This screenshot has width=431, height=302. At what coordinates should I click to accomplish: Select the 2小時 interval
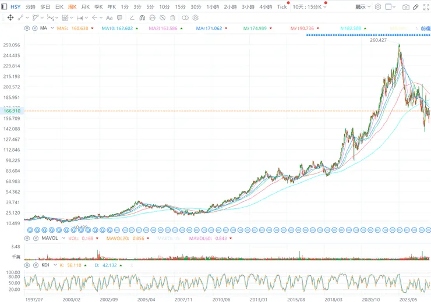[x=230, y=7]
